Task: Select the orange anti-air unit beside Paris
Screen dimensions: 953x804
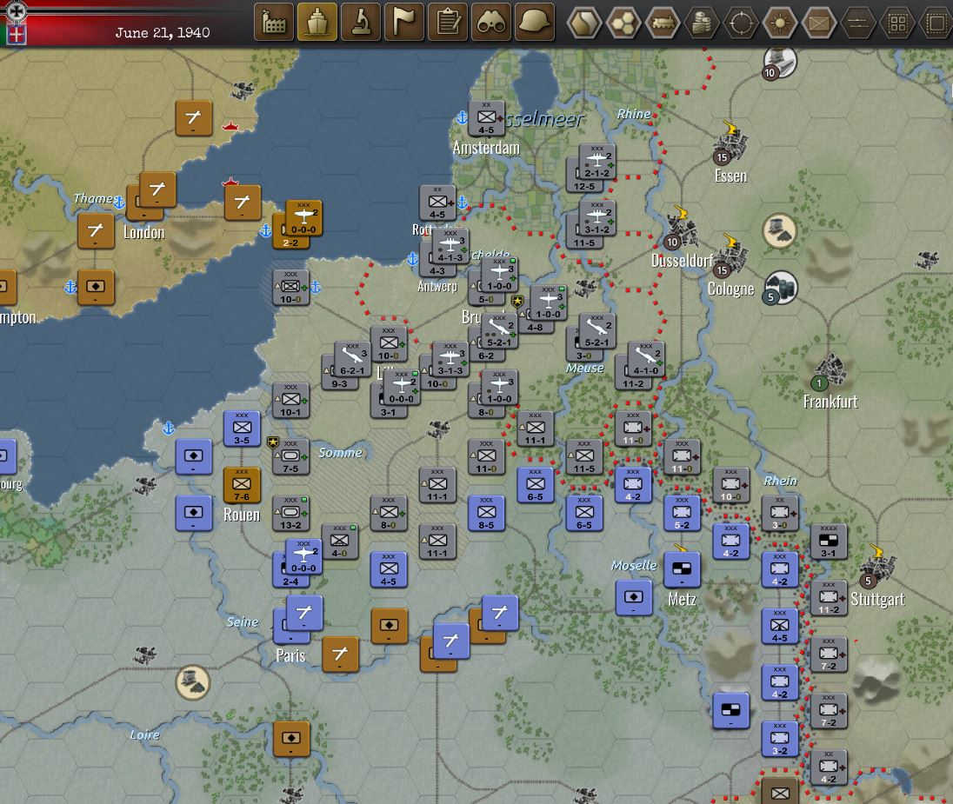Action: [x=340, y=654]
